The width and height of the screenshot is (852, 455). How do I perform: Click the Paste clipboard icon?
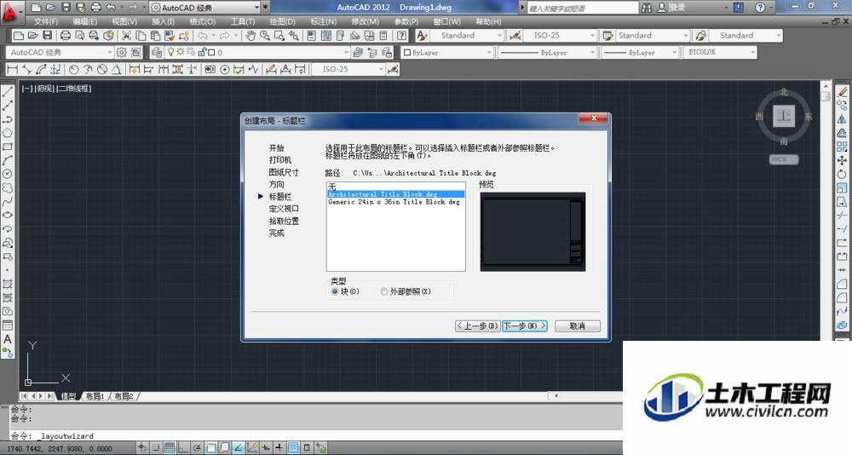[x=155, y=35]
